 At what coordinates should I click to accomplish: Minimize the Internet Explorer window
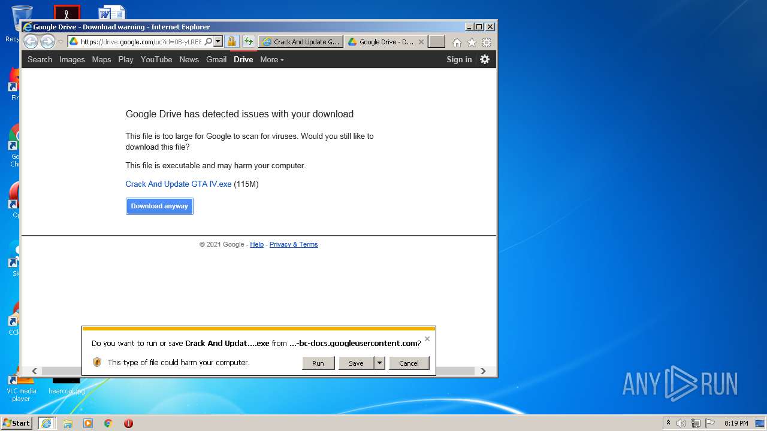point(469,27)
